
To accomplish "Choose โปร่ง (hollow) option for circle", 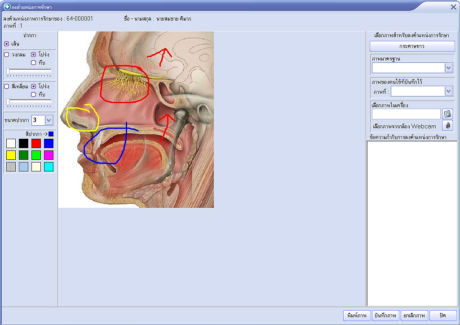I will [x=33, y=54].
